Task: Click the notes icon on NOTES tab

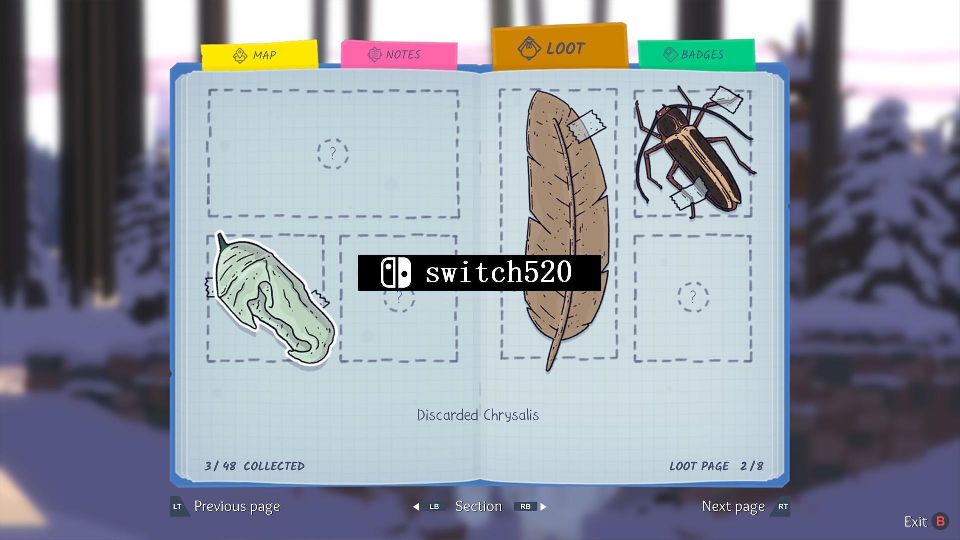Action: pos(374,54)
